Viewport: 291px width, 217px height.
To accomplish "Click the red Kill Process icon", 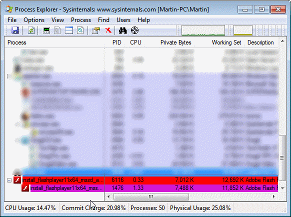I will pyautogui.click(x=108, y=30).
